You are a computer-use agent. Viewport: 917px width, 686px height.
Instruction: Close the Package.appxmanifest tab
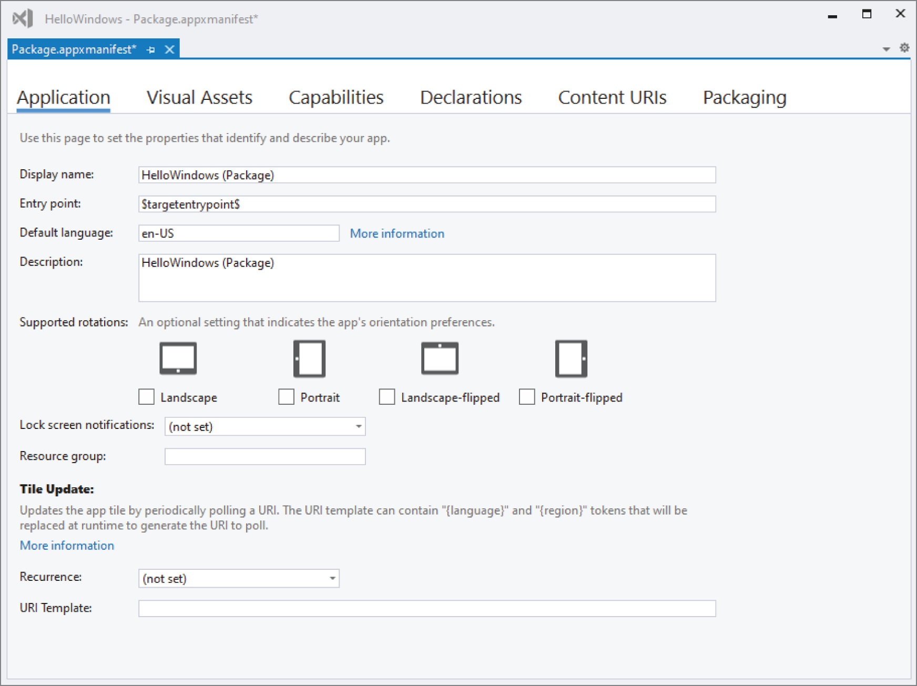[170, 49]
